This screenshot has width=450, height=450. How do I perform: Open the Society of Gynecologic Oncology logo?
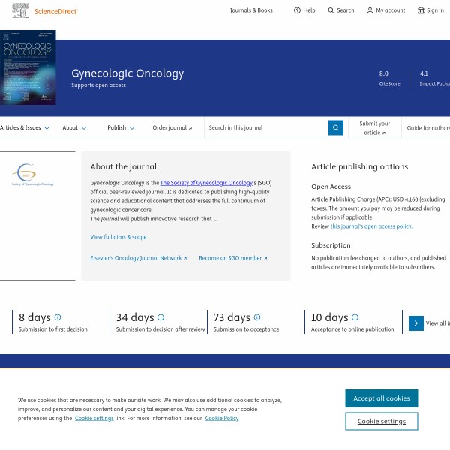click(33, 175)
